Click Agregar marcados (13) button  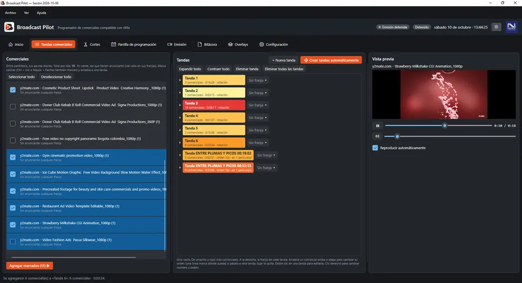pyautogui.click(x=29, y=266)
